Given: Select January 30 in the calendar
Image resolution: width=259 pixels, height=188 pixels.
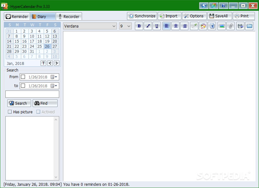Looking at the screenshot, I should pos(24,52).
